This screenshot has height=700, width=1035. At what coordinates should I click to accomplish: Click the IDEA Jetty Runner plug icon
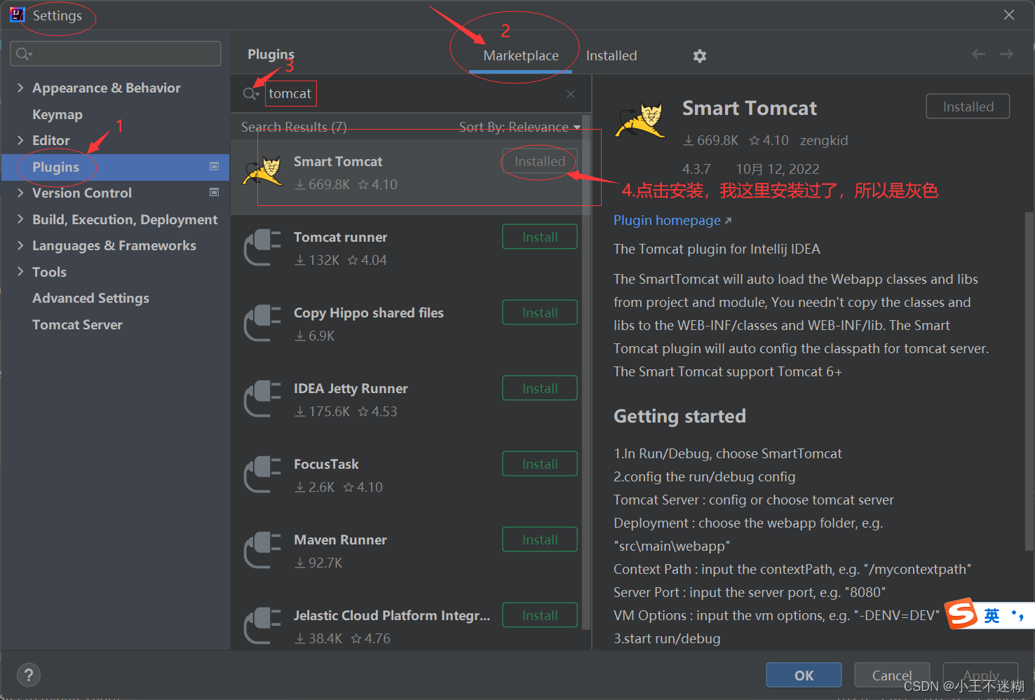click(x=262, y=399)
